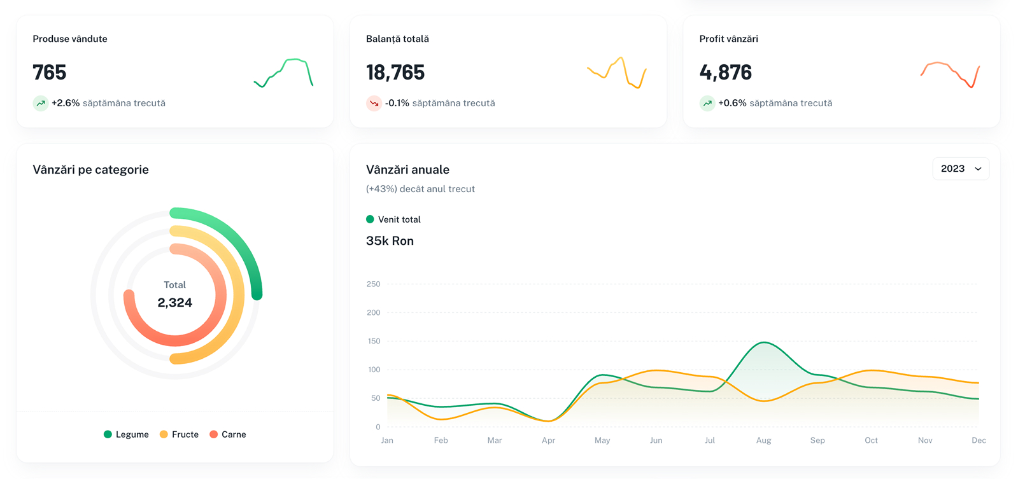Click the orange sparkline in Profit vânzări card

pos(950,73)
